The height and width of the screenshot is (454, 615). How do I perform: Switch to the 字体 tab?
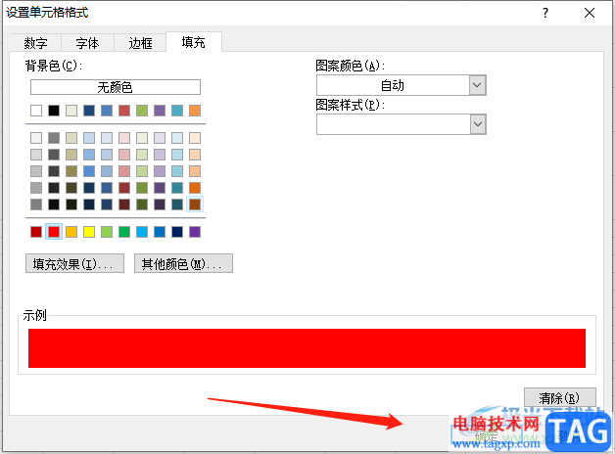(x=87, y=43)
